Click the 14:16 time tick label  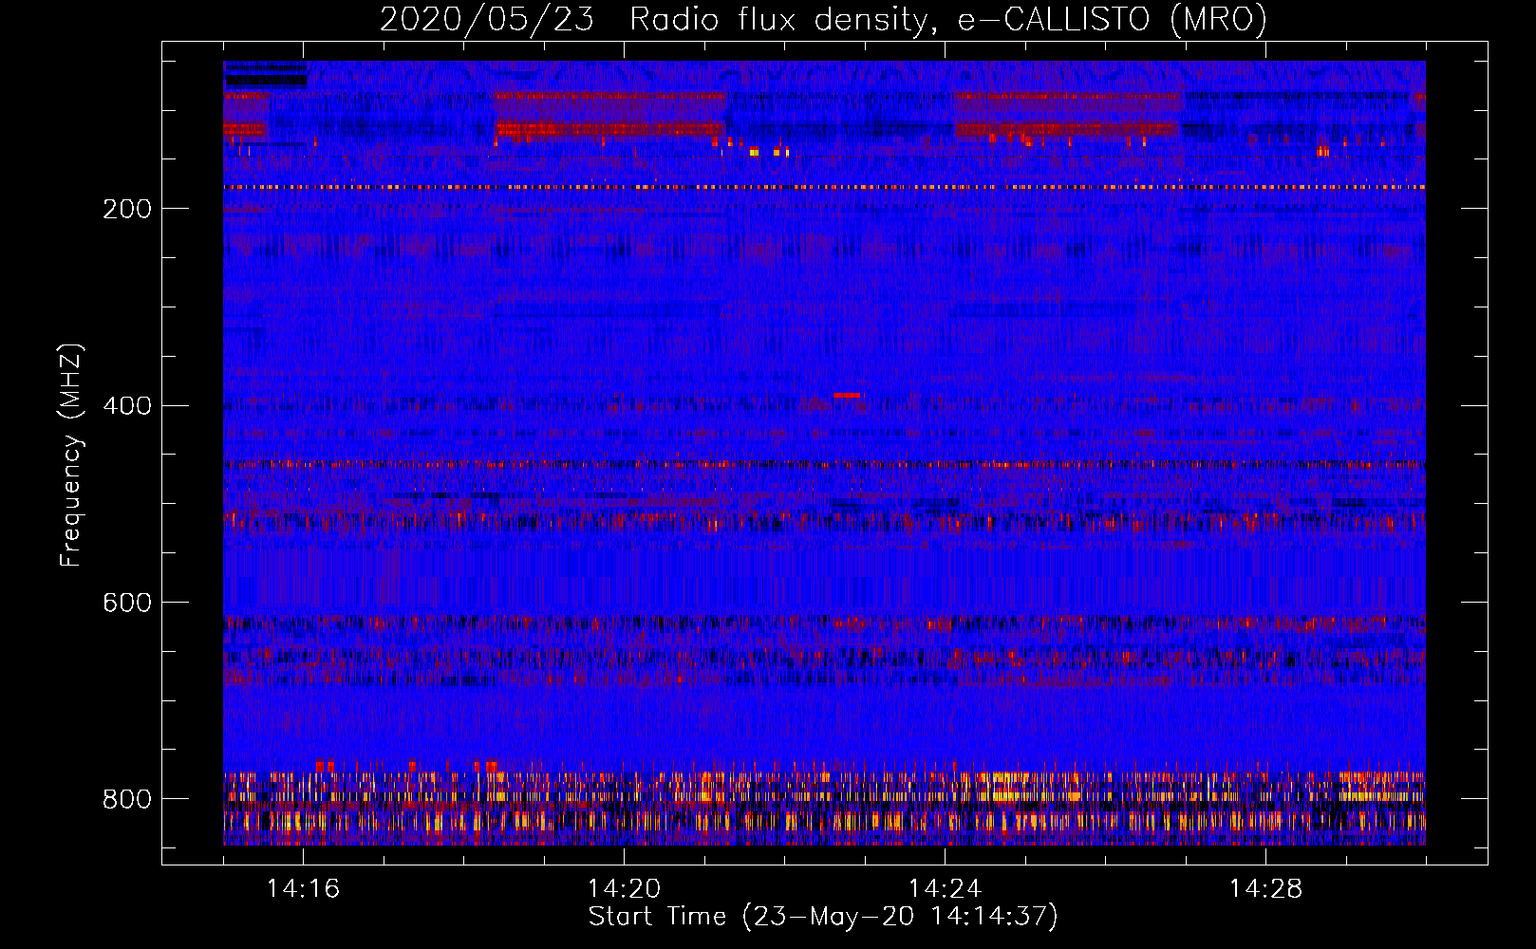[x=304, y=889]
